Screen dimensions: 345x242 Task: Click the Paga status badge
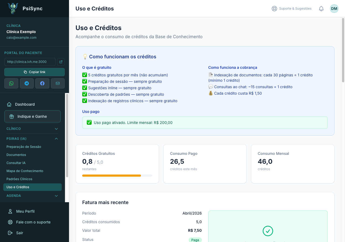point(195,240)
